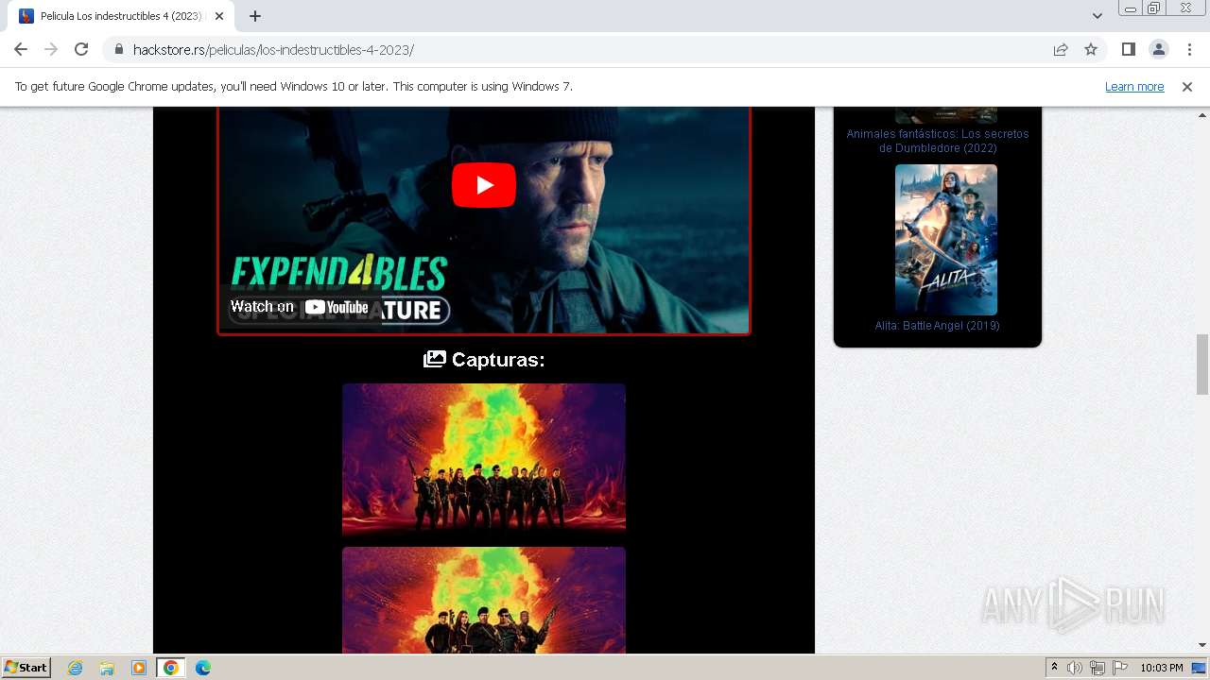
Task: Open Alita Battle Angel poster
Action: (946, 240)
